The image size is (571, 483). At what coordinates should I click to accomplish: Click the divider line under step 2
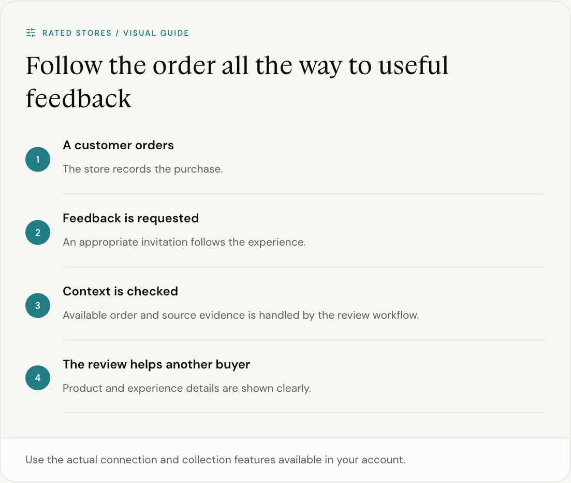pyautogui.click(x=304, y=267)
